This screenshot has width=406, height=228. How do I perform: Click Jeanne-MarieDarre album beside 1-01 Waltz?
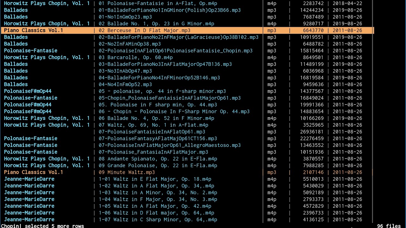(x=29, y=179)
